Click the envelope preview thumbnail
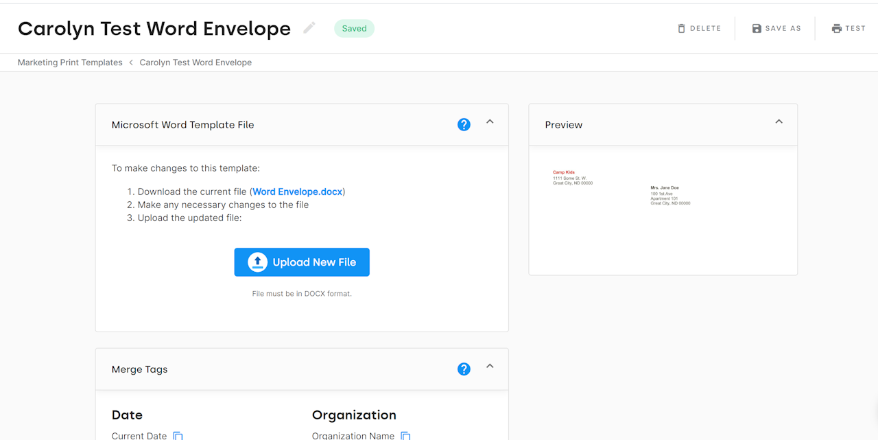This screenshot has height=440, width=878. click(x=663, y=210)
